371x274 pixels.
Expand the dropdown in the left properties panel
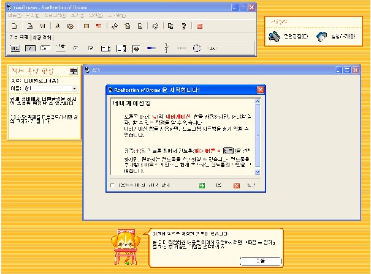(74, 89)
